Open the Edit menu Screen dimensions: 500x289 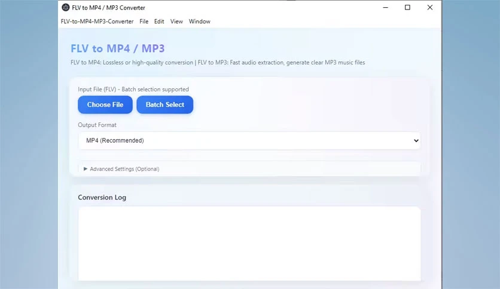coord(159,21)
